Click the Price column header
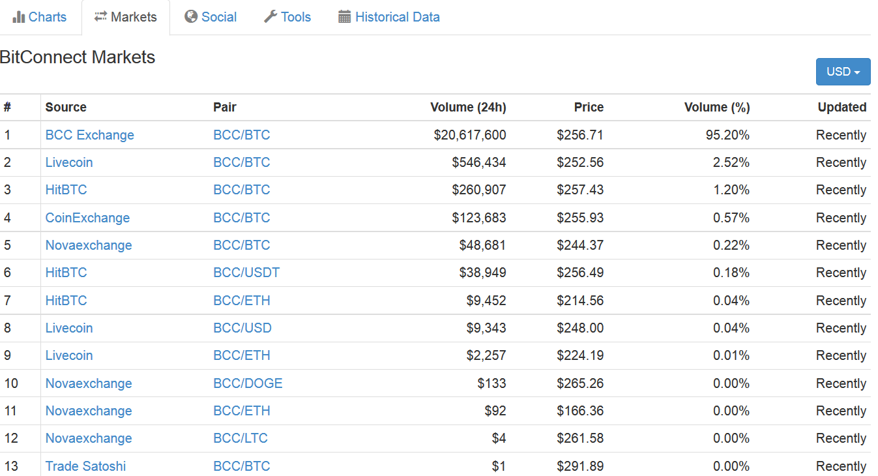The image size is (878, 476). coord(589,108)
